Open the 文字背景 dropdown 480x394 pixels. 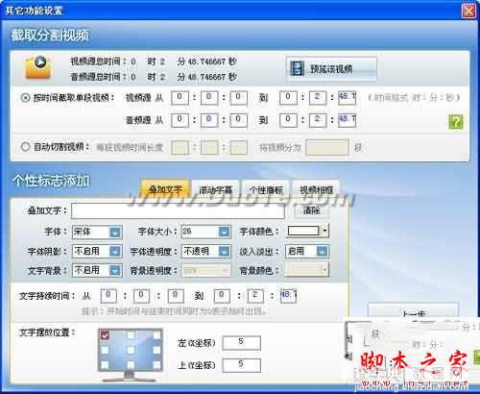(x=97, y=270)
